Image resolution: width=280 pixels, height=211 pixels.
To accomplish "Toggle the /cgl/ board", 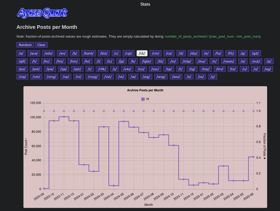I will (x=129, y=53).
